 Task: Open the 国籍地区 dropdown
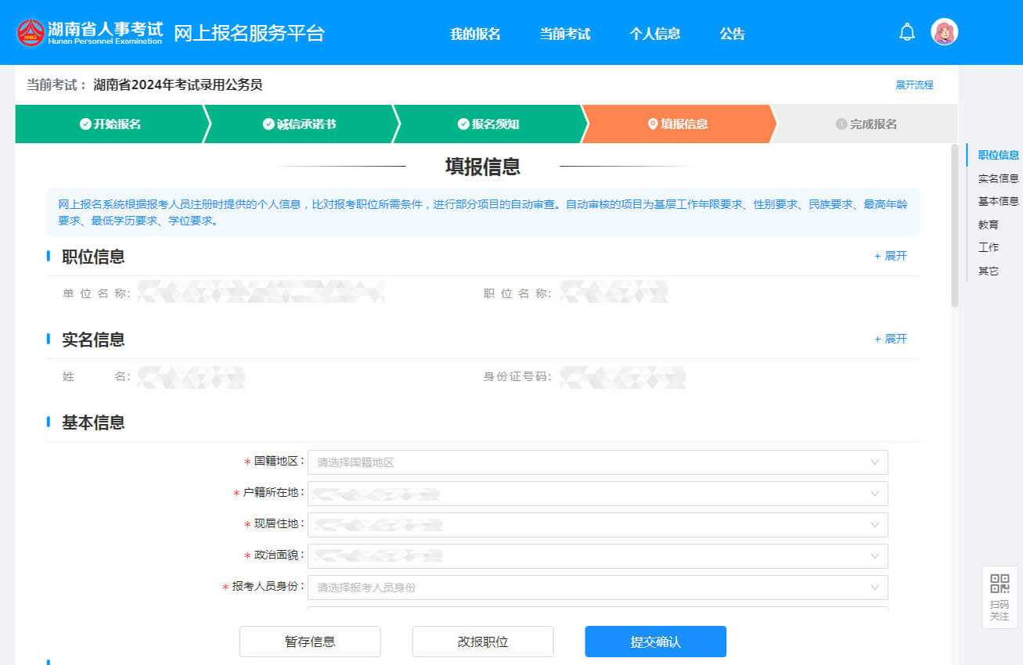(598, 462)
